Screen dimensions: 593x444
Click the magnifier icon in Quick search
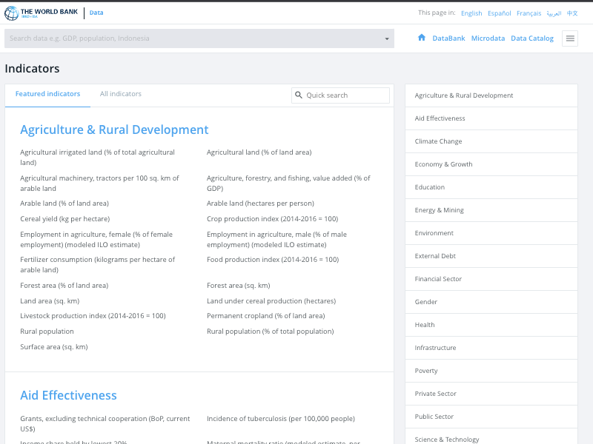[299, 95]
